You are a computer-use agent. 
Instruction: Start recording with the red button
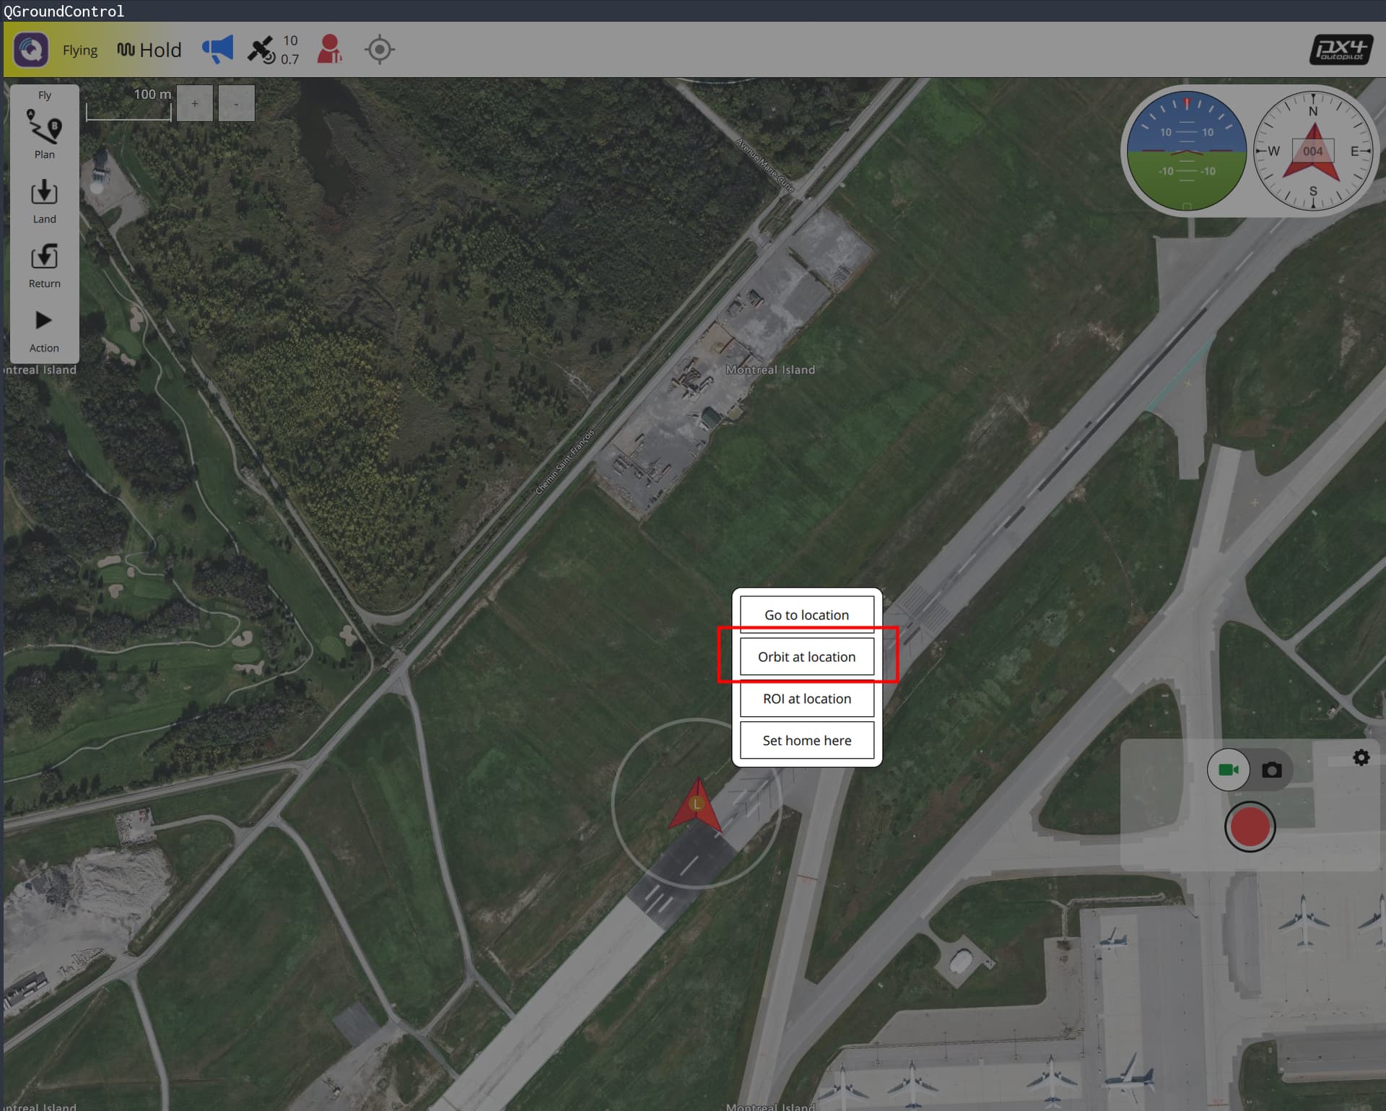point(1250,827)
